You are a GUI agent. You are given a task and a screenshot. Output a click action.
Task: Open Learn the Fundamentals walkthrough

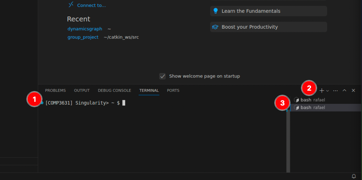coord(269,11)
